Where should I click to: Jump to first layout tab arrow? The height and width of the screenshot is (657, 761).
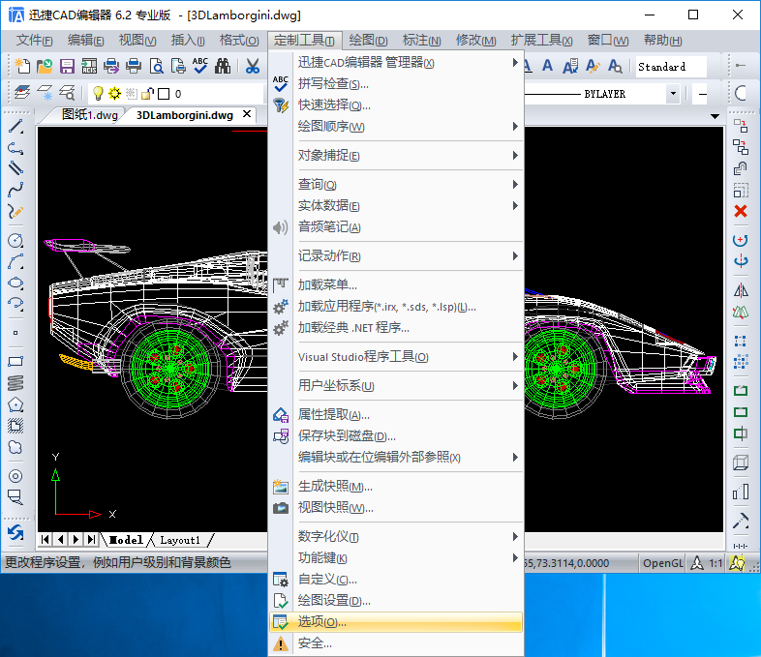[46, 540]
